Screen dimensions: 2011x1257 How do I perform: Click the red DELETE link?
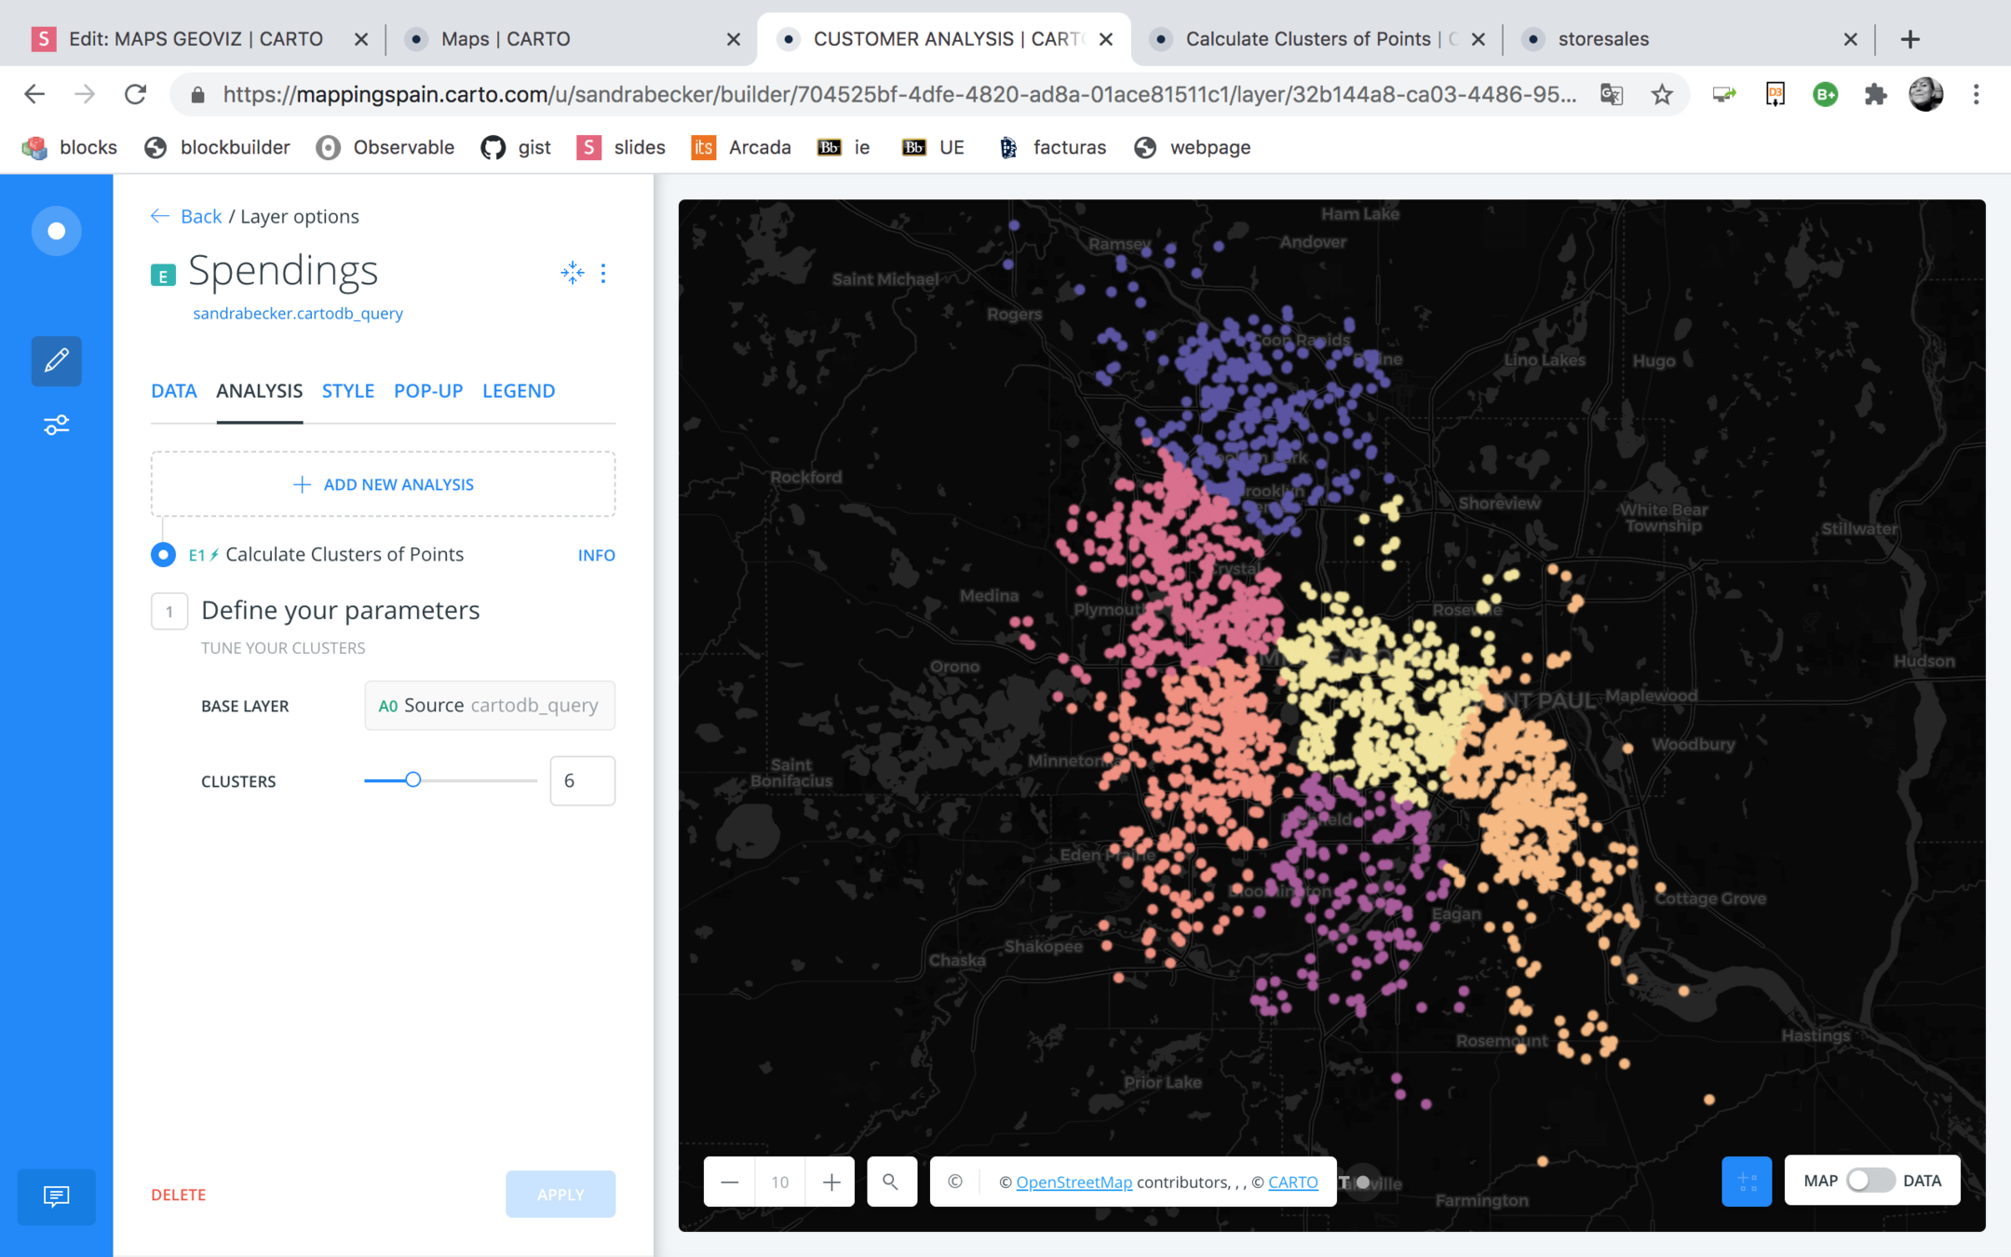[x=178, y=1195]
